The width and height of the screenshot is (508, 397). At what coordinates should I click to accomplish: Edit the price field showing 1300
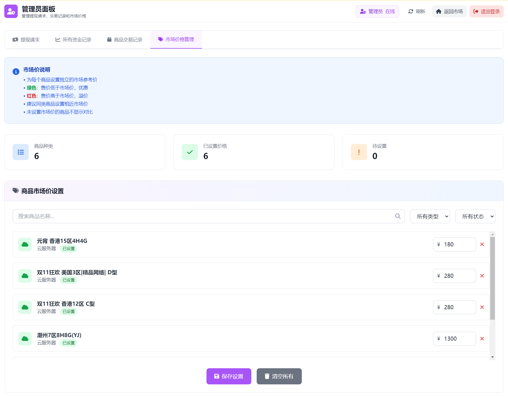[x=454, y=339]
